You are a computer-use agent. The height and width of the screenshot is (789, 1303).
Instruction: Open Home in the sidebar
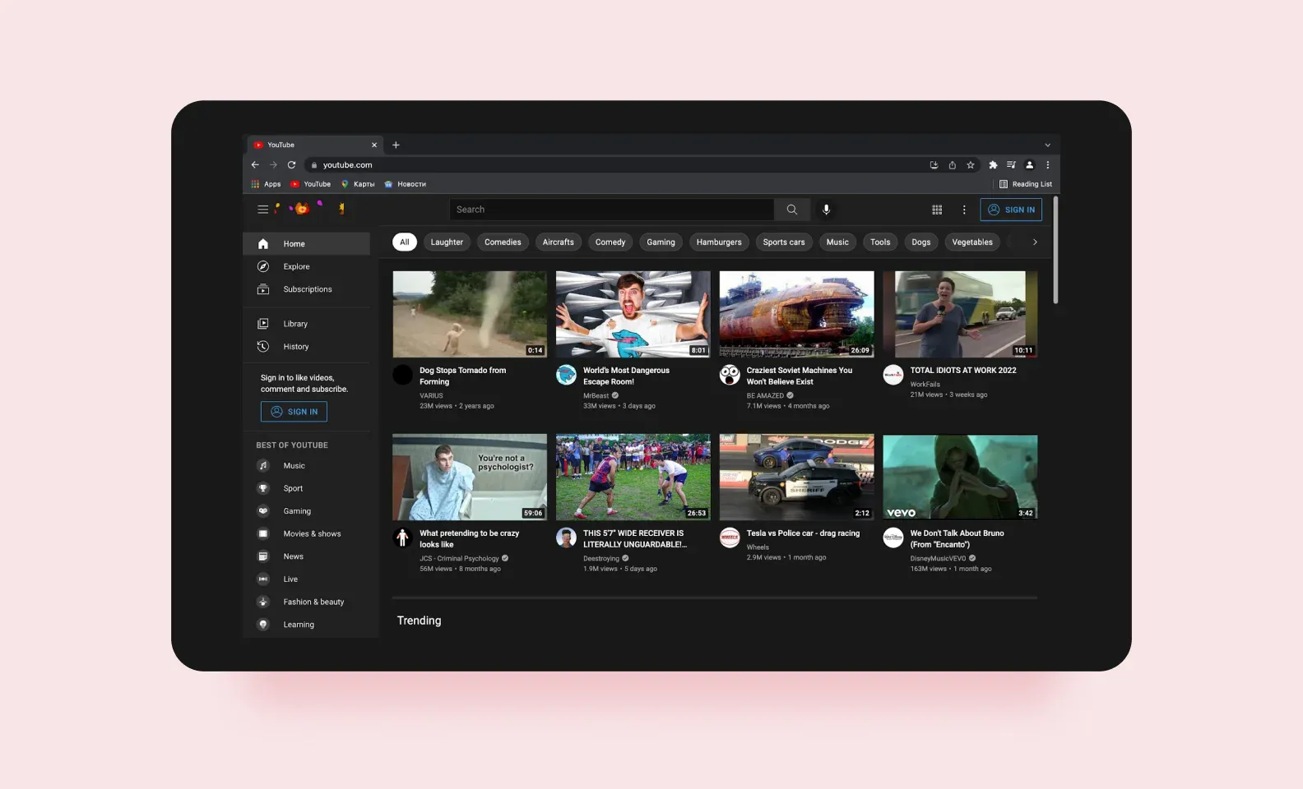(x=306, y=244)
